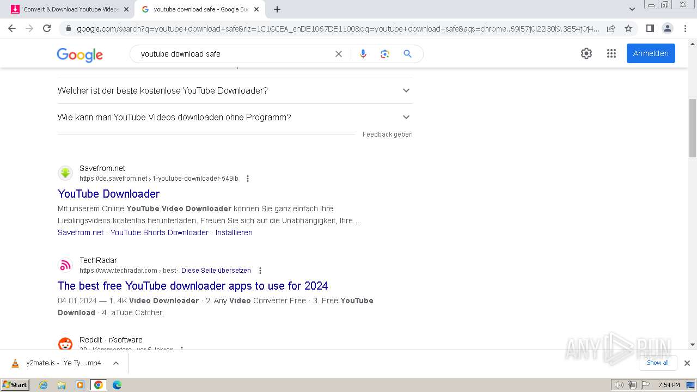Expand 'Welcher ist der beste kostenlose YouTube Downloader?'

235,90
